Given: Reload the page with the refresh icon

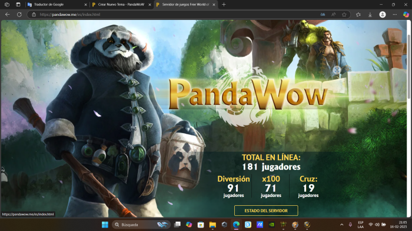Looking at the screenshot, I should 19,15.
